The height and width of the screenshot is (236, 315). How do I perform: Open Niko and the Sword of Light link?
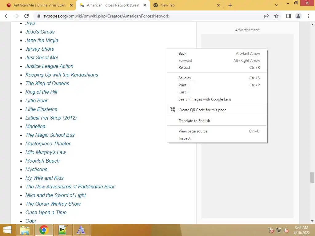[x=55, y=195]
